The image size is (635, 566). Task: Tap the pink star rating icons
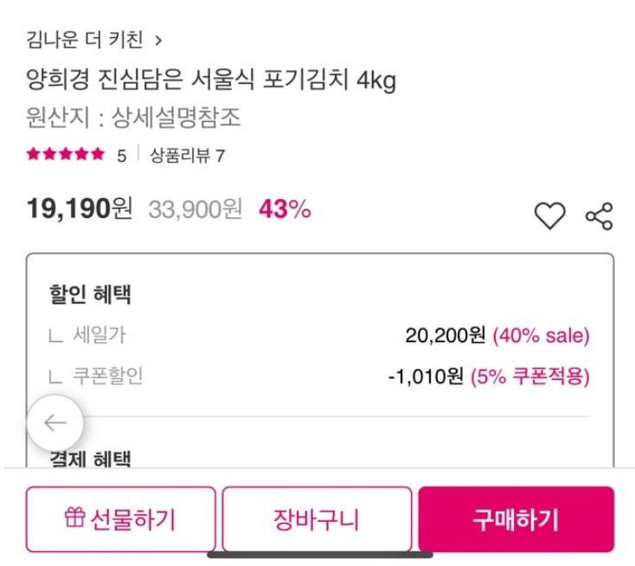coord(66,154)
